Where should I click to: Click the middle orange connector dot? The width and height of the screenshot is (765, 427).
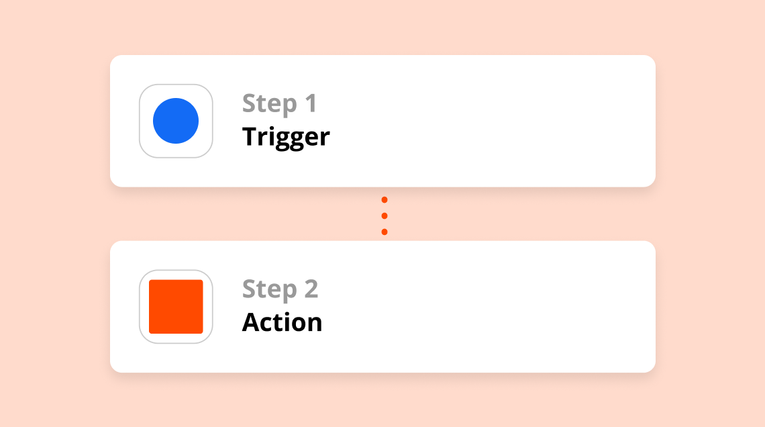coord(385,216)
